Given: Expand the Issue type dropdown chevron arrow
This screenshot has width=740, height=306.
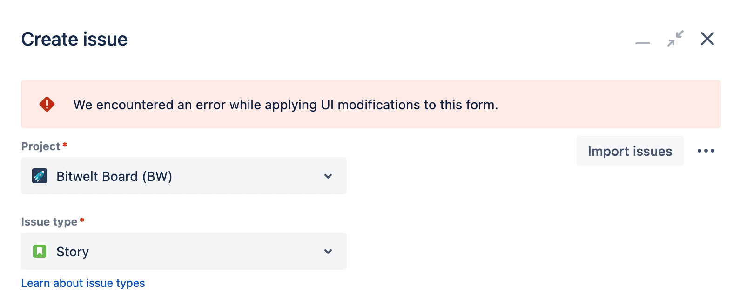Looking at the screenshot, I should [328, 252].
